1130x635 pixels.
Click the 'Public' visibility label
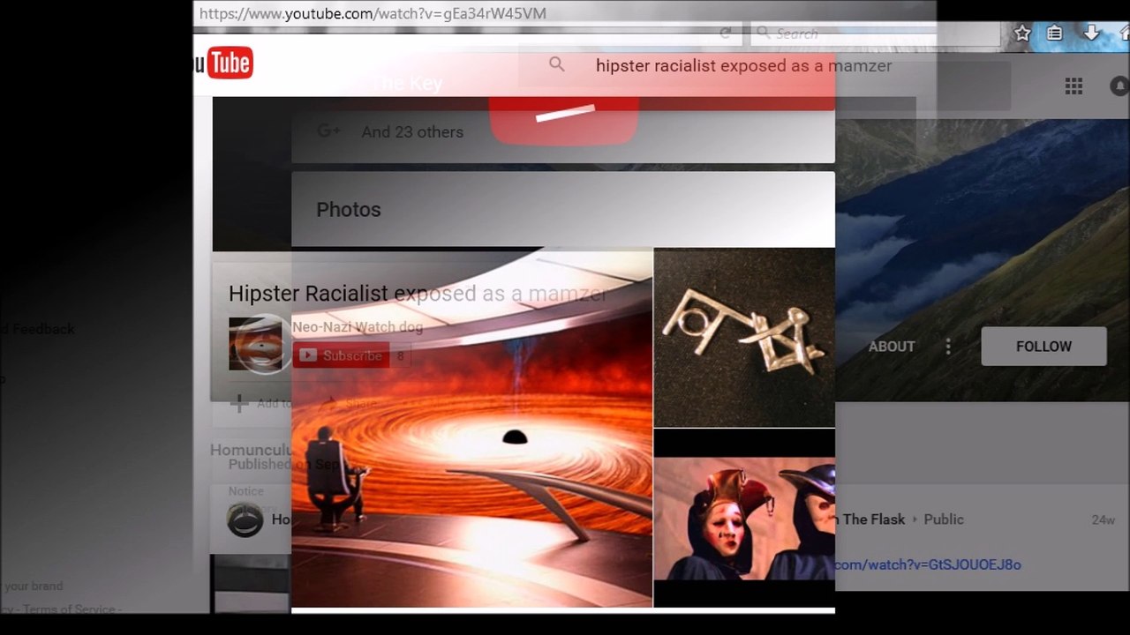944,519
